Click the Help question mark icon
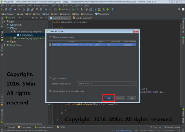Screen dimensions: 185x132 pos(112,9)
